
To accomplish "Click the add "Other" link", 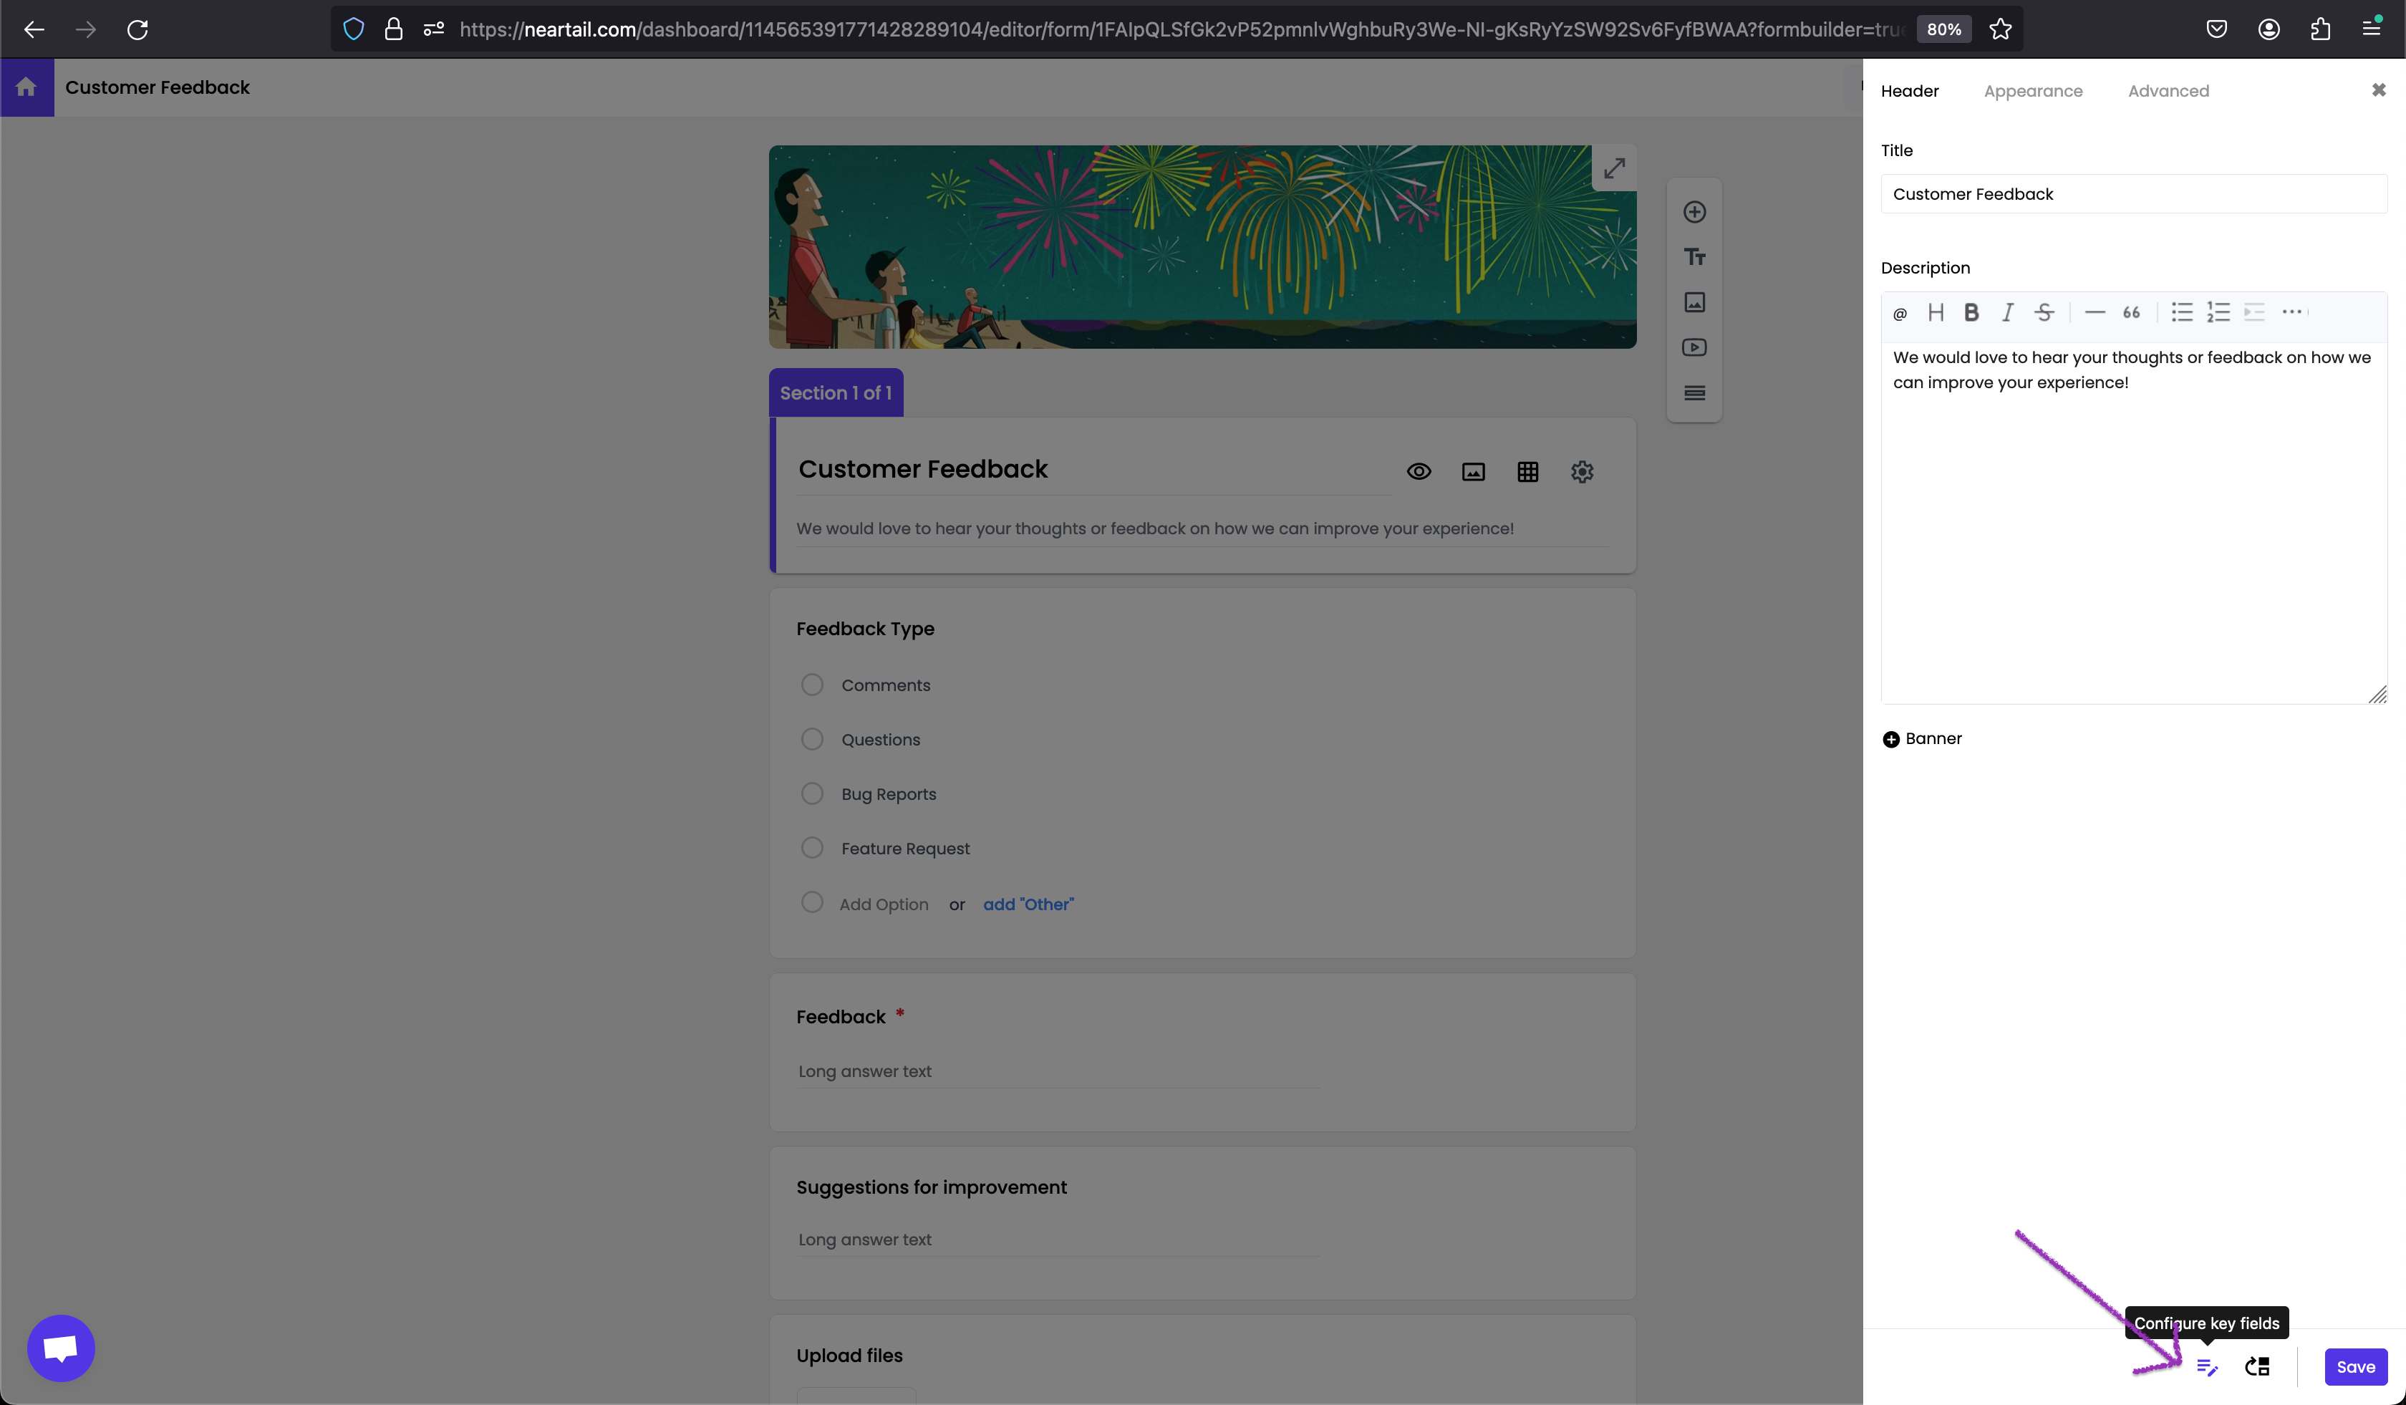I will click(x=1028, y=904).
